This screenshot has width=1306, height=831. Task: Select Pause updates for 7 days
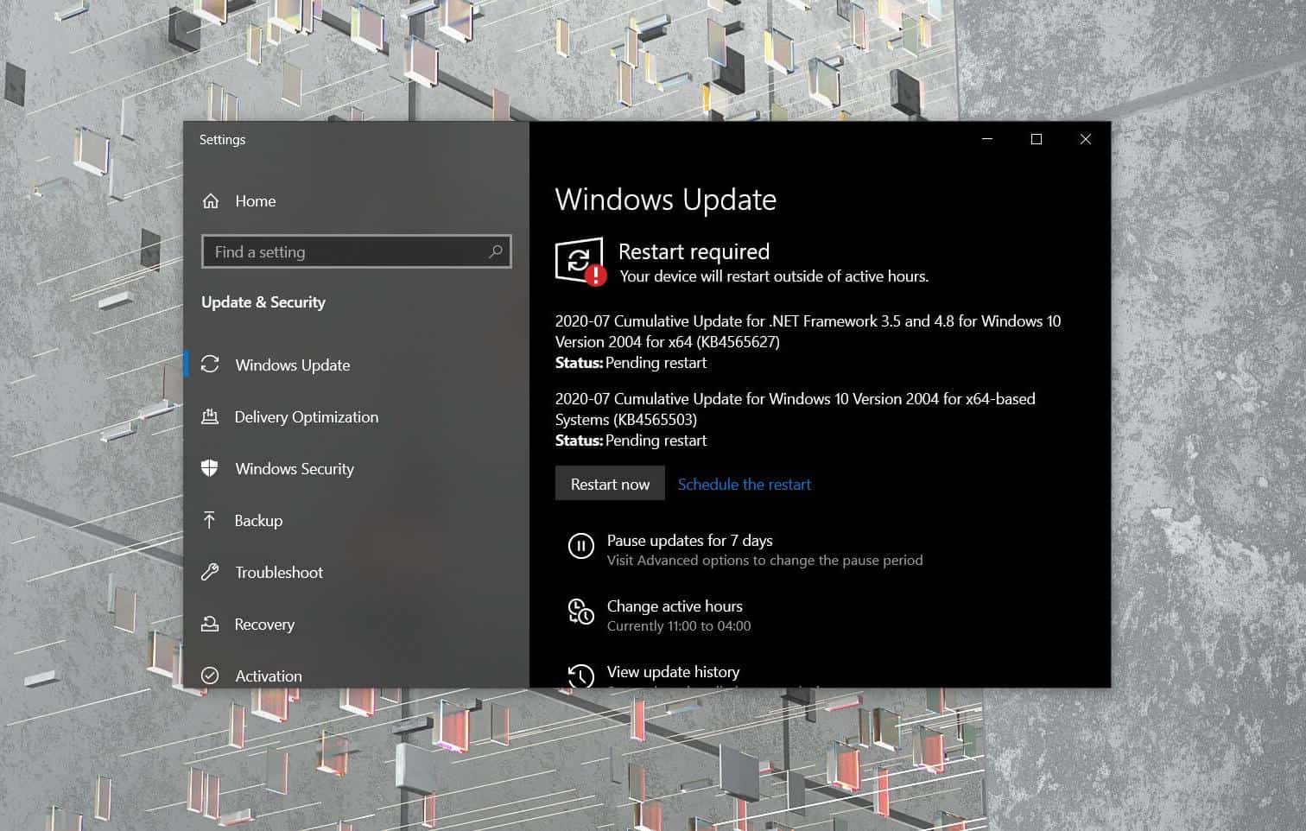[689, 541]
